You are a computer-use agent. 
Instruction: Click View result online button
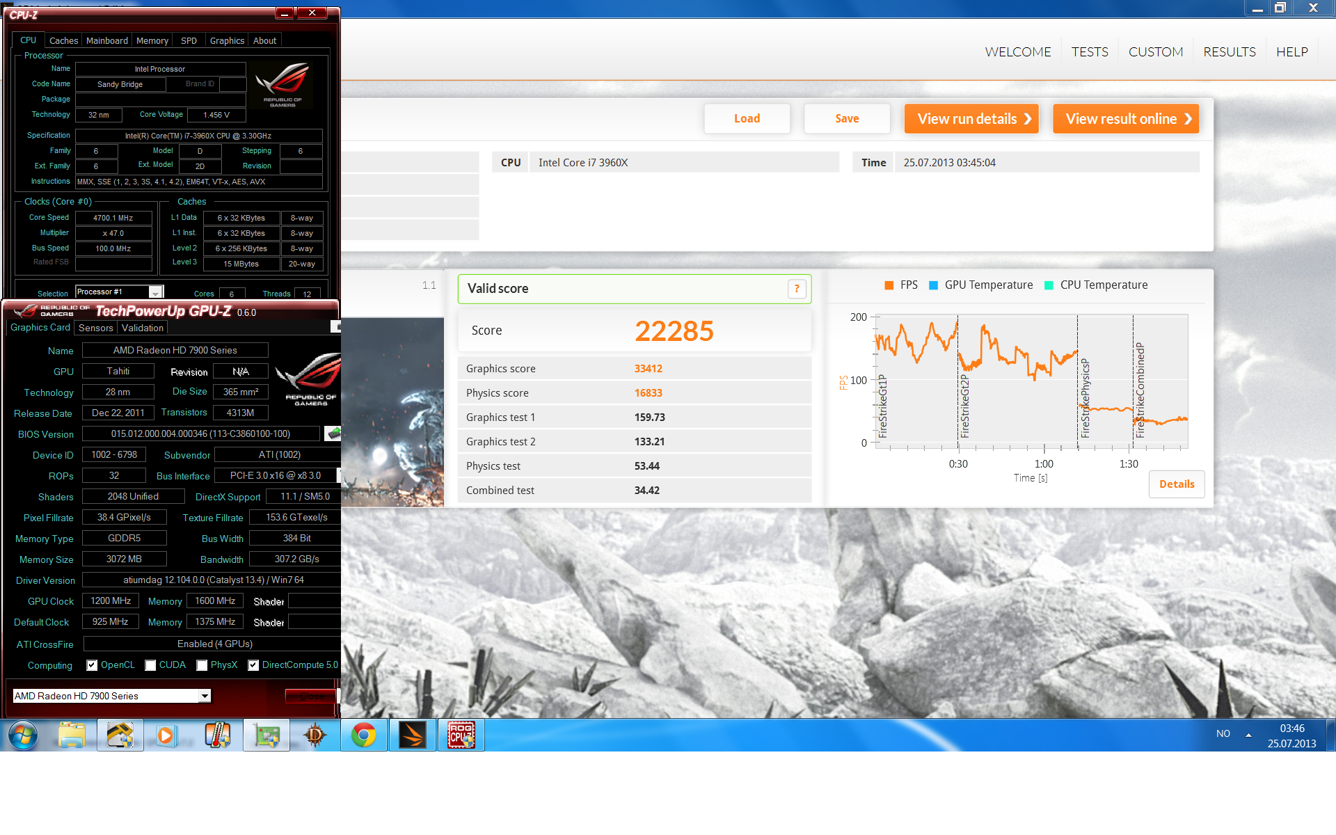(x=1126, y=118)
